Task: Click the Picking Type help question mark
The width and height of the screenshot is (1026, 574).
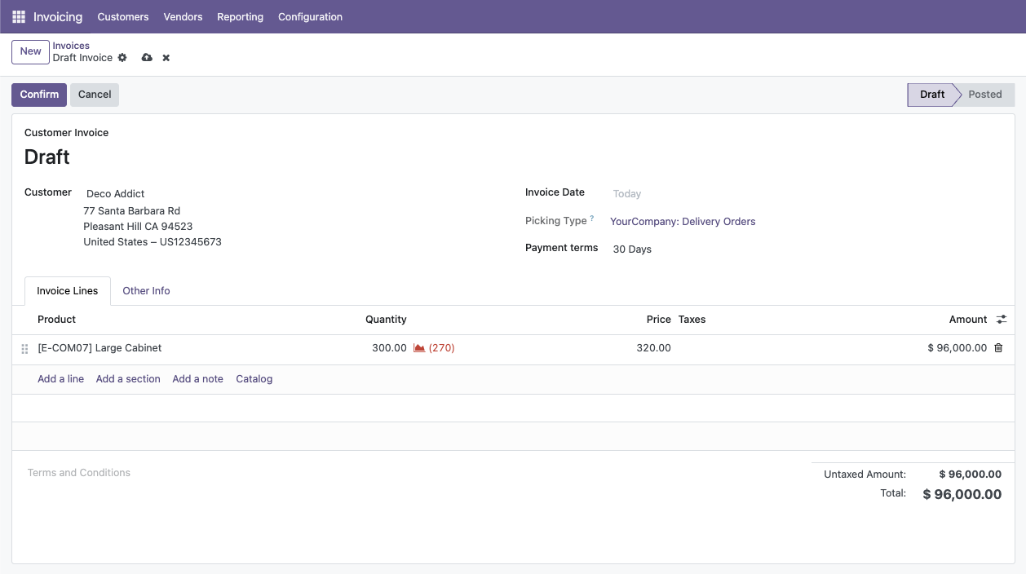Action: [x=592, y=219]
